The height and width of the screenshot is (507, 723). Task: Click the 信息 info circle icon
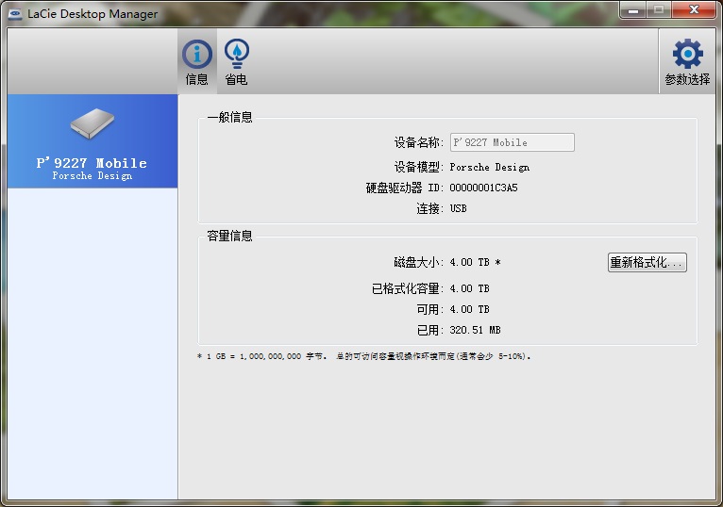(x=196, y=53)
